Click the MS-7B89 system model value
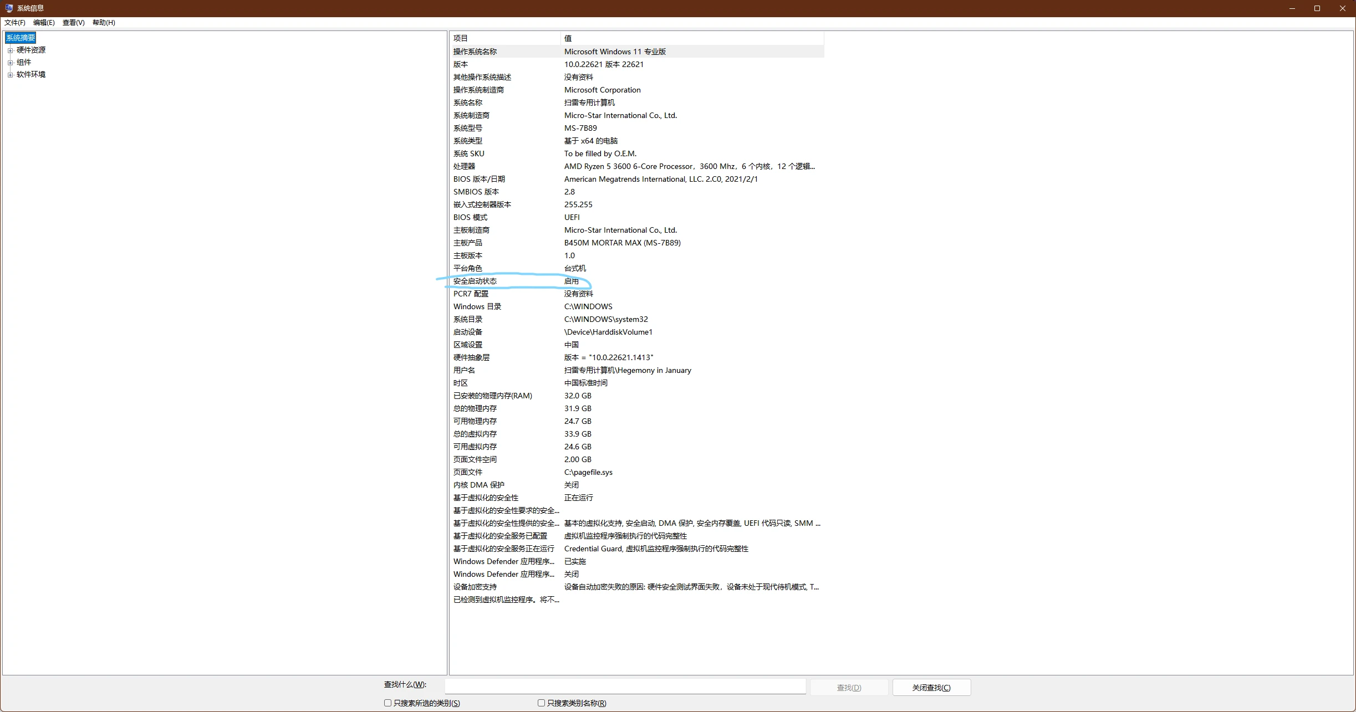The image size is (1356, 712). click(x=580, y=128)
